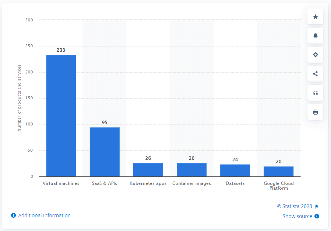Open notifications via the bell icon
331x231 pixels.
coord(315,35)
